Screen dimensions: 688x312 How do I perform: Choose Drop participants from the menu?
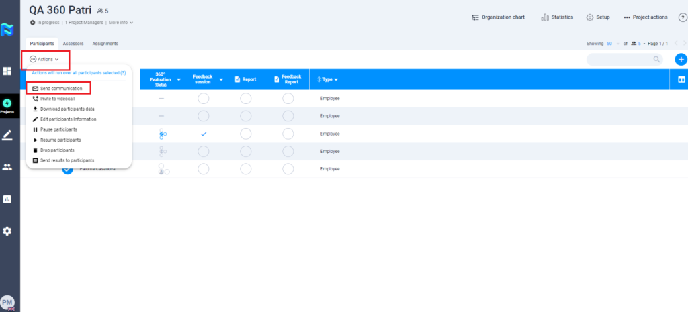57,150
